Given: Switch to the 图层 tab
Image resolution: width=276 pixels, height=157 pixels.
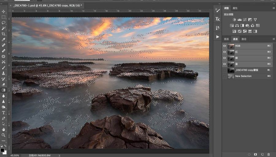Looking at the screenshot, I should [x=226, y=39].
